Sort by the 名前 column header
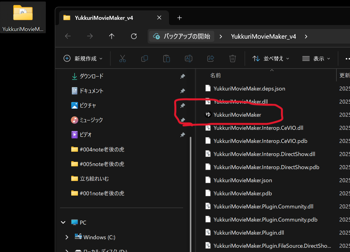 (x=216, y=75)
